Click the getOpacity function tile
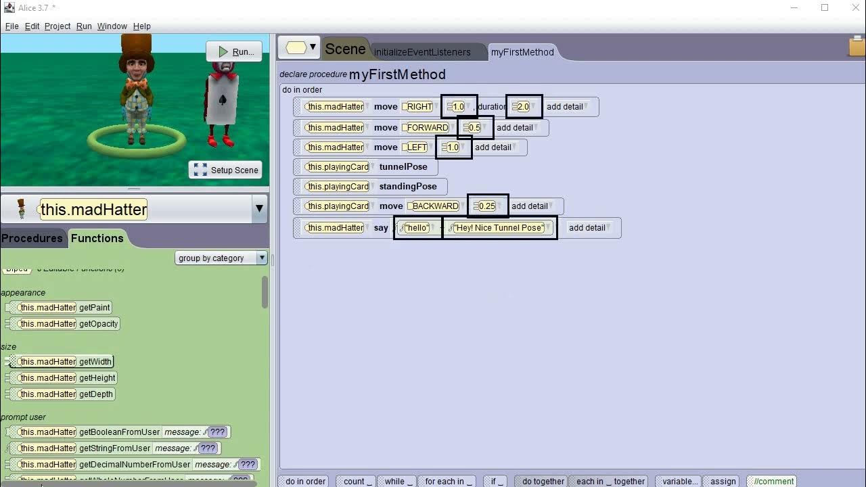Viewport: 866px width, 487px height. 62,323
